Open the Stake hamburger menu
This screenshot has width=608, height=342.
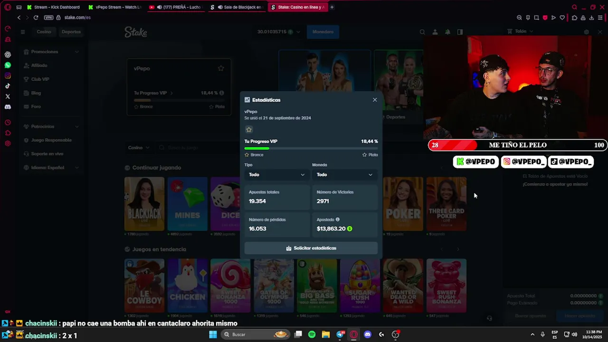tap(22, 32)
